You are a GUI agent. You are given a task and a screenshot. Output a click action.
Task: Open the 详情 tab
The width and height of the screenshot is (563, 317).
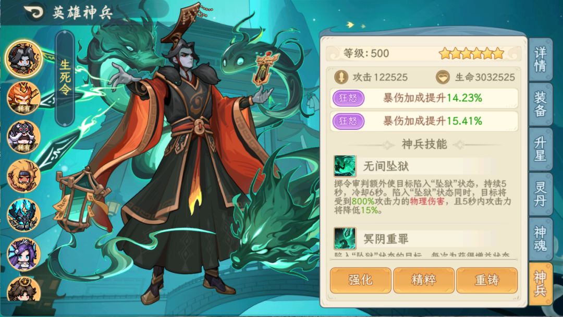click(x=541, y=59)
